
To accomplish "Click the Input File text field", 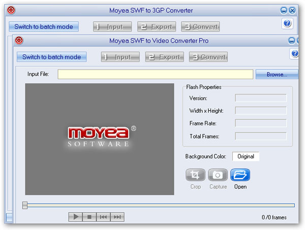I will [155, 74].
